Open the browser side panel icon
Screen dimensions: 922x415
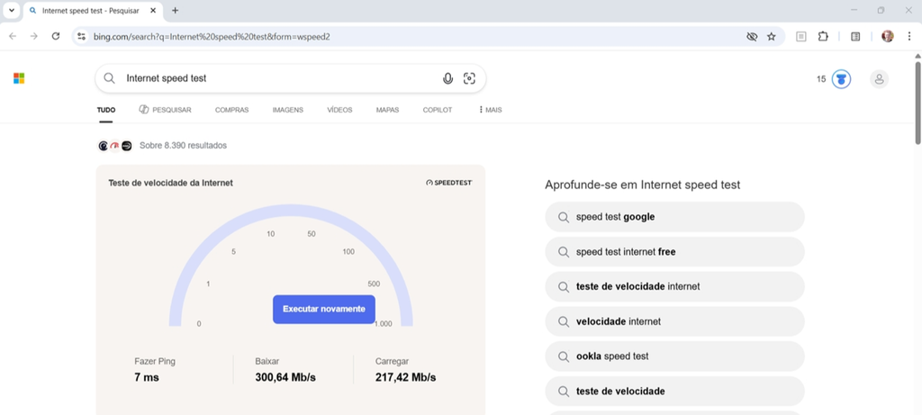855,36
